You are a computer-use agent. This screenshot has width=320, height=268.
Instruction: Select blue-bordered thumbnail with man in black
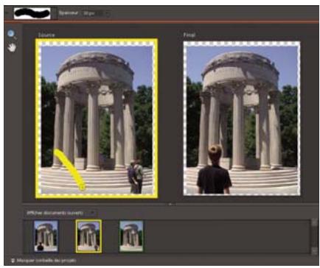(46, 236)
